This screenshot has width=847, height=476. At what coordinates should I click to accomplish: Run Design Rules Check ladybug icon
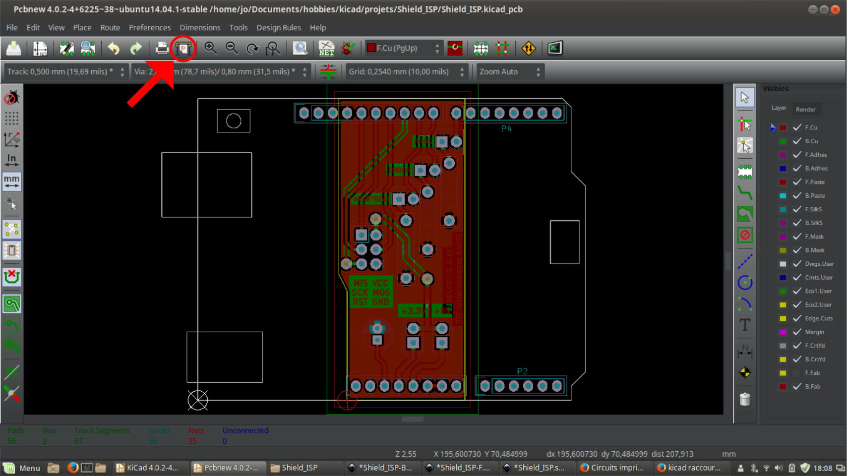click(x=348, y=48)
